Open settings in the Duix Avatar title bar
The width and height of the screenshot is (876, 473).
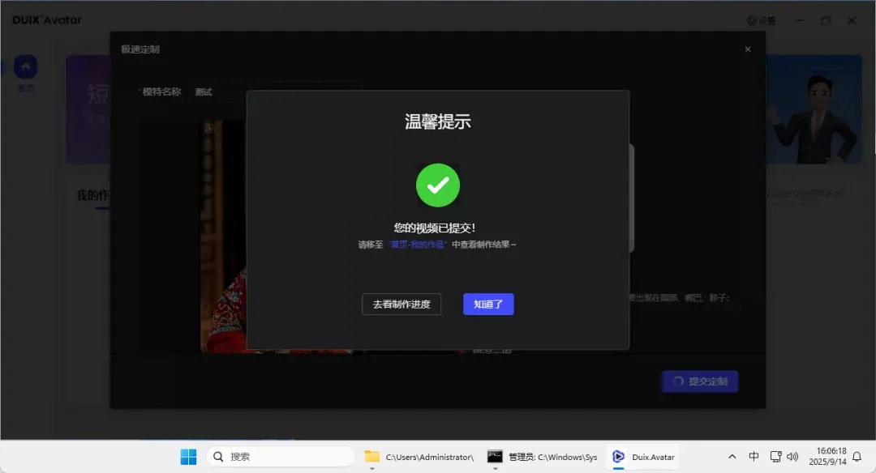click(761, 20)
